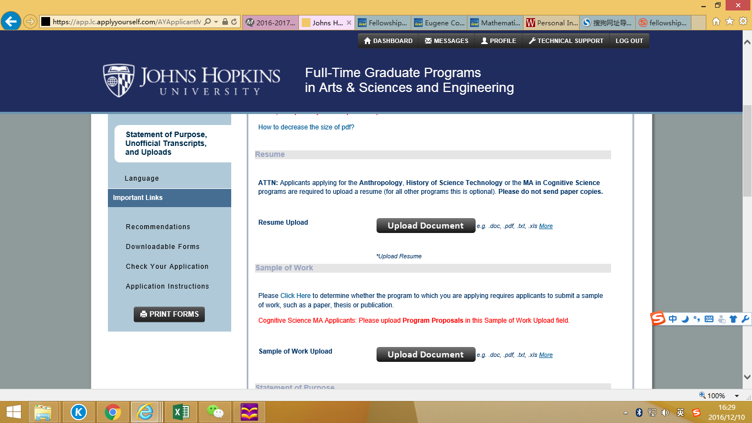
Task: Click Upload Document for Sample of Work
Action: tap(426, 355)
